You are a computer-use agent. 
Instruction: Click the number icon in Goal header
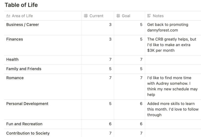click(118, 16)
